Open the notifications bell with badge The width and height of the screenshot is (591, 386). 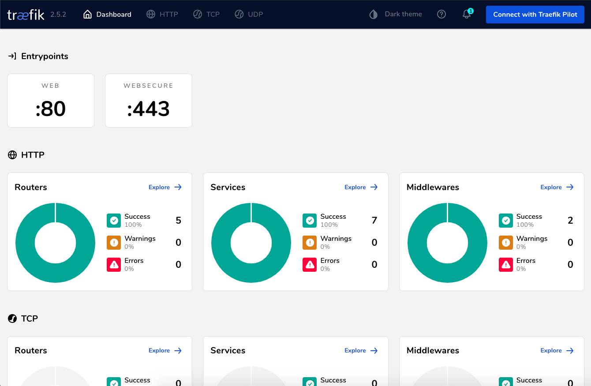click(x=466, y=15)
